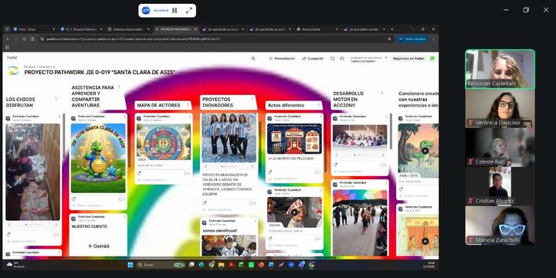556x278 pixels.
Task: Open a new browser tab with plus button
Action: 392,29
